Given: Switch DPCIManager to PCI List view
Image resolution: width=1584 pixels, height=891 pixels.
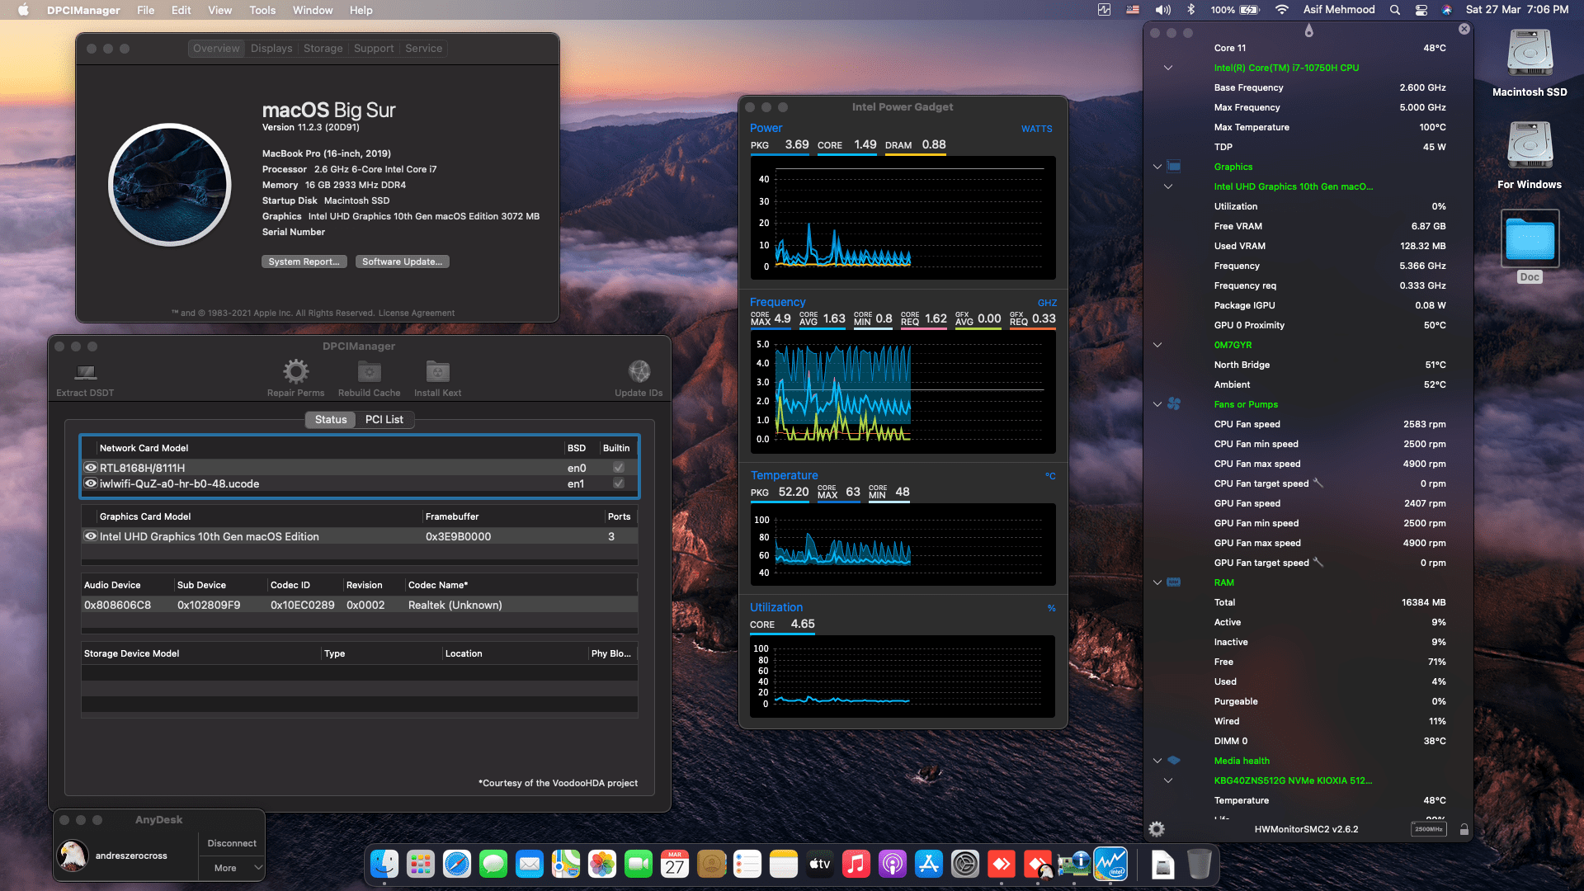Looking at the screenshot, I should pyautogui.click(x=384, y=419).
